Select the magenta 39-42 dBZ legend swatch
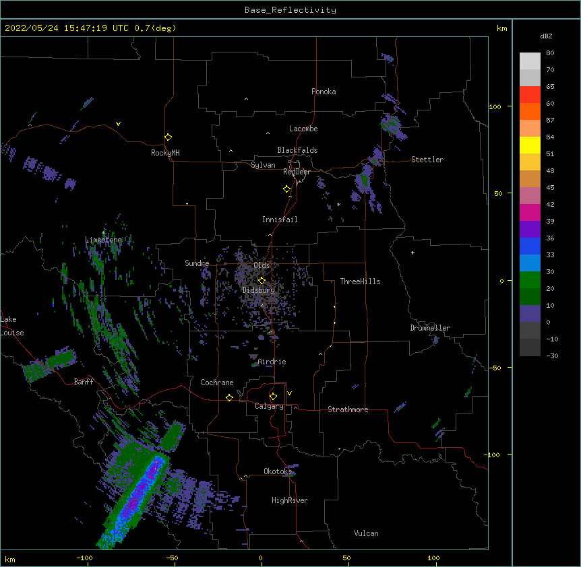 530,212
